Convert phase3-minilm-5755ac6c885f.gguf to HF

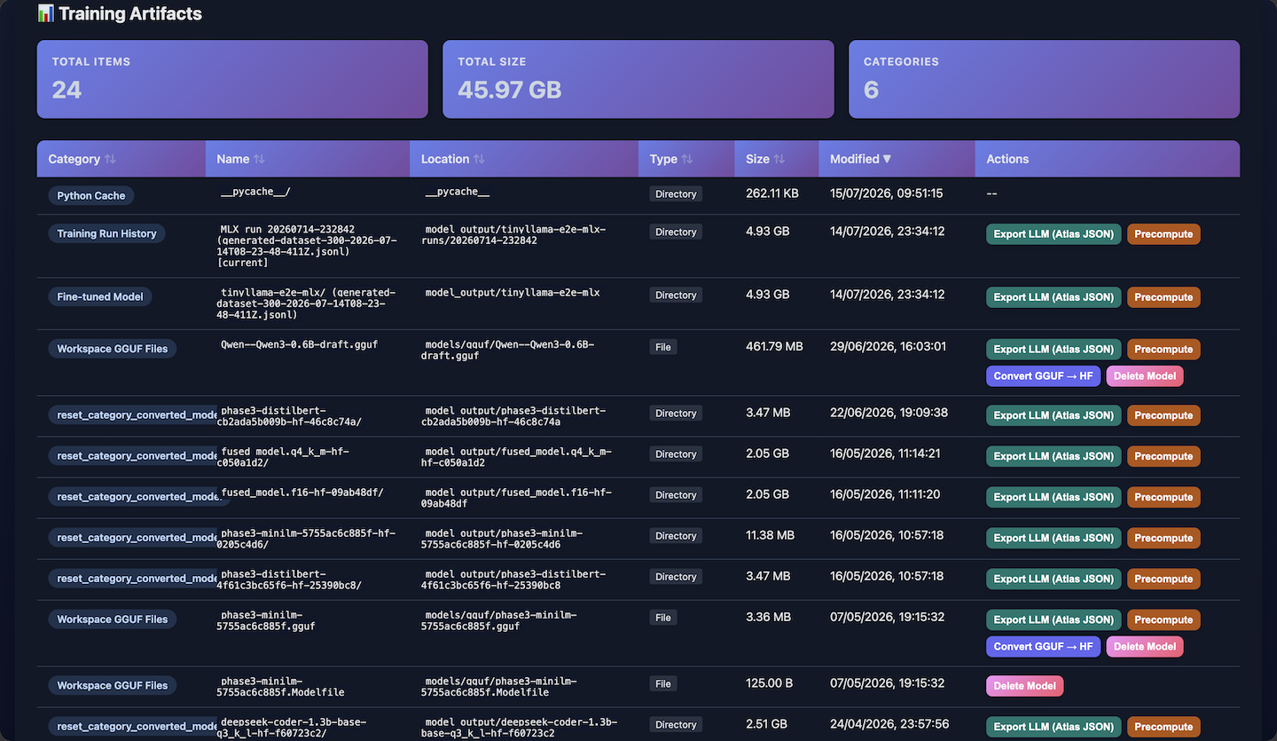tap(1043, 646)
